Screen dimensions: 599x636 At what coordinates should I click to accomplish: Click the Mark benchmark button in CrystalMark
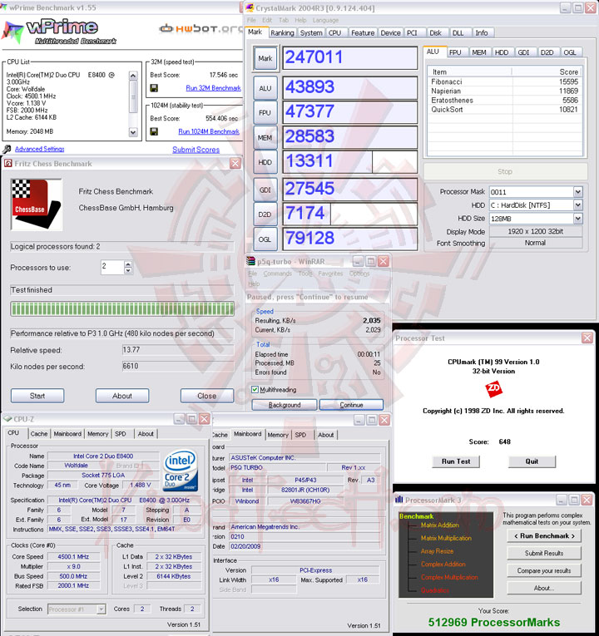click(265, 58)
